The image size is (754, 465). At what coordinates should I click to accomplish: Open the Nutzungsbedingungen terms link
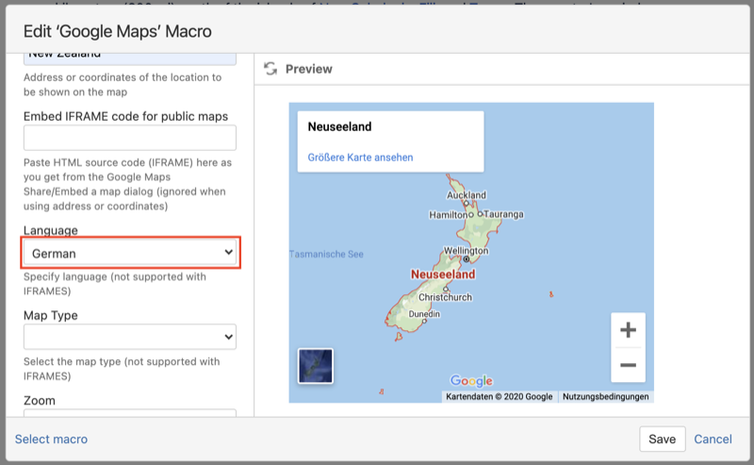605,396
